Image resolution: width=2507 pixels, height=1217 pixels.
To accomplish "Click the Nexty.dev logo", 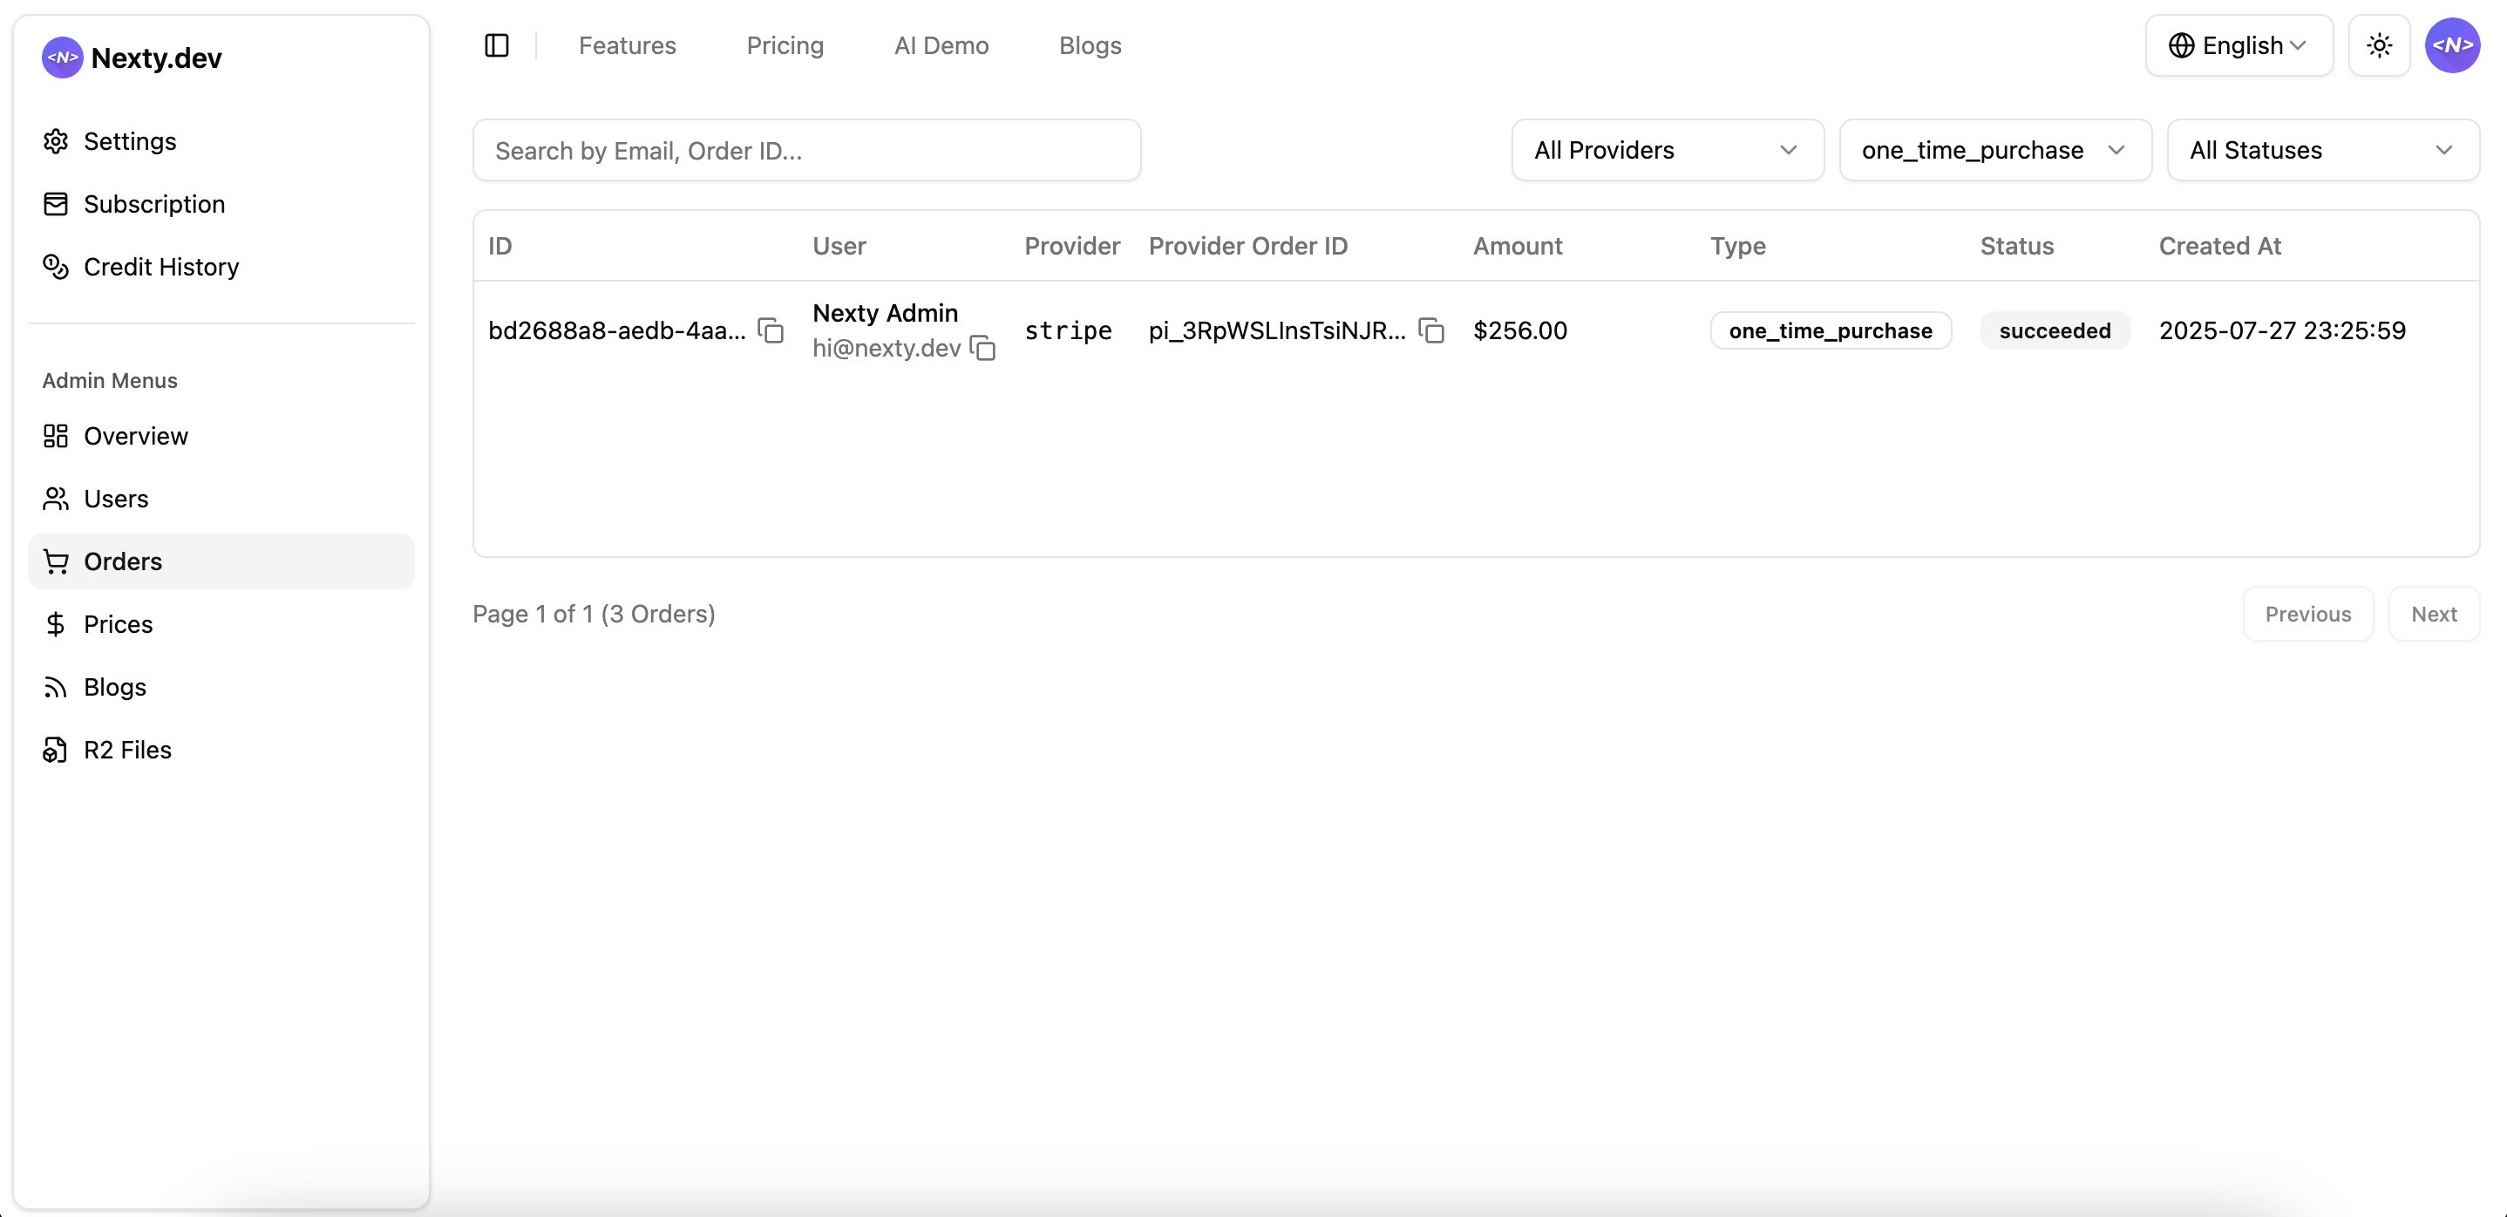I will pyautogui.click(x=132, y=58).
